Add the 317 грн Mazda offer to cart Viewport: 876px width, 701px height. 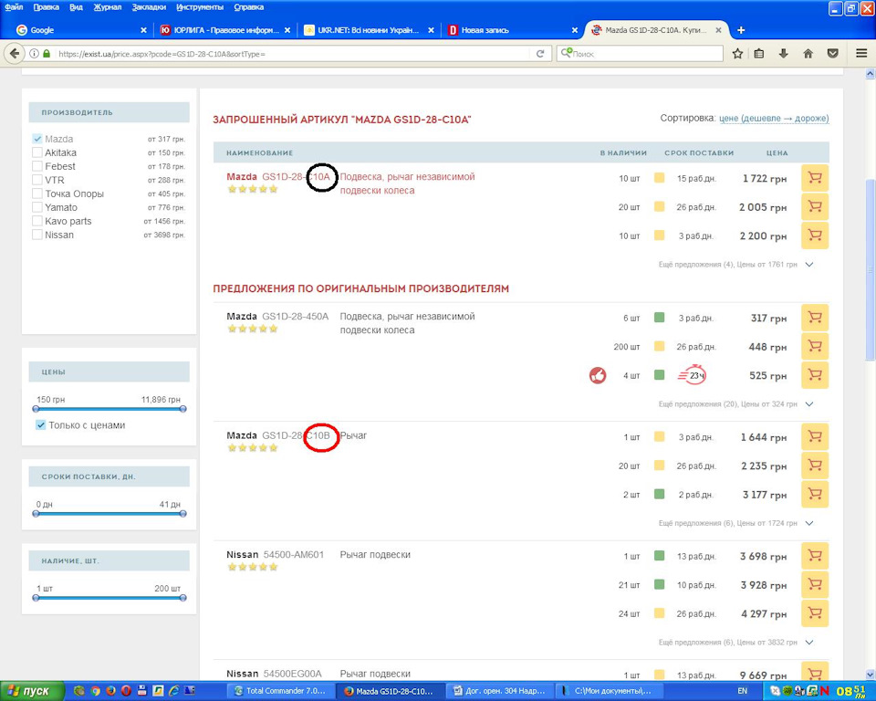click(x=815, y=318)
